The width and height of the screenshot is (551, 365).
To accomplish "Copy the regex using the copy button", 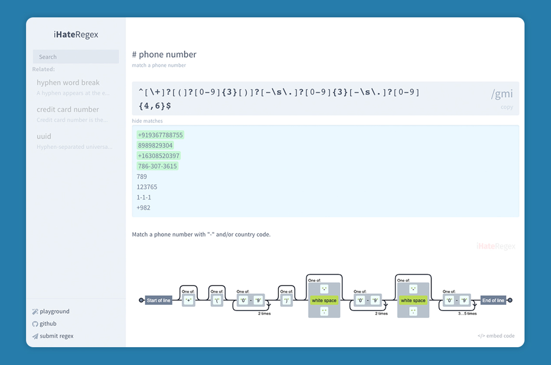I will (507, 107).
